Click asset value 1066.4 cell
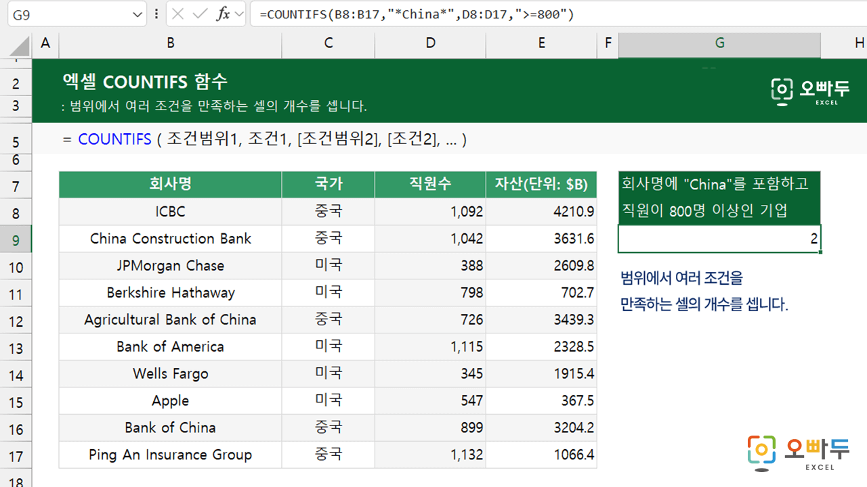This screenshot has height=487, width=867. (x=541, y=455)
